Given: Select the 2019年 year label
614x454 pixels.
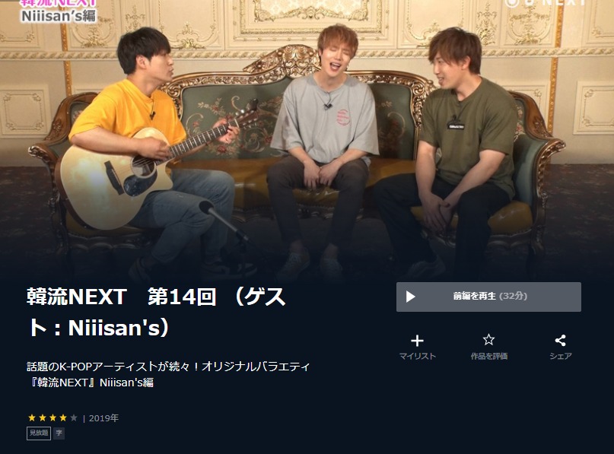Looking at the screenshot, I should point(103,418).
